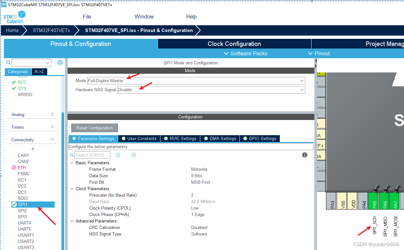404x250 pixels.
Task: Open the GPIO Settings tab
Action: 259,138
